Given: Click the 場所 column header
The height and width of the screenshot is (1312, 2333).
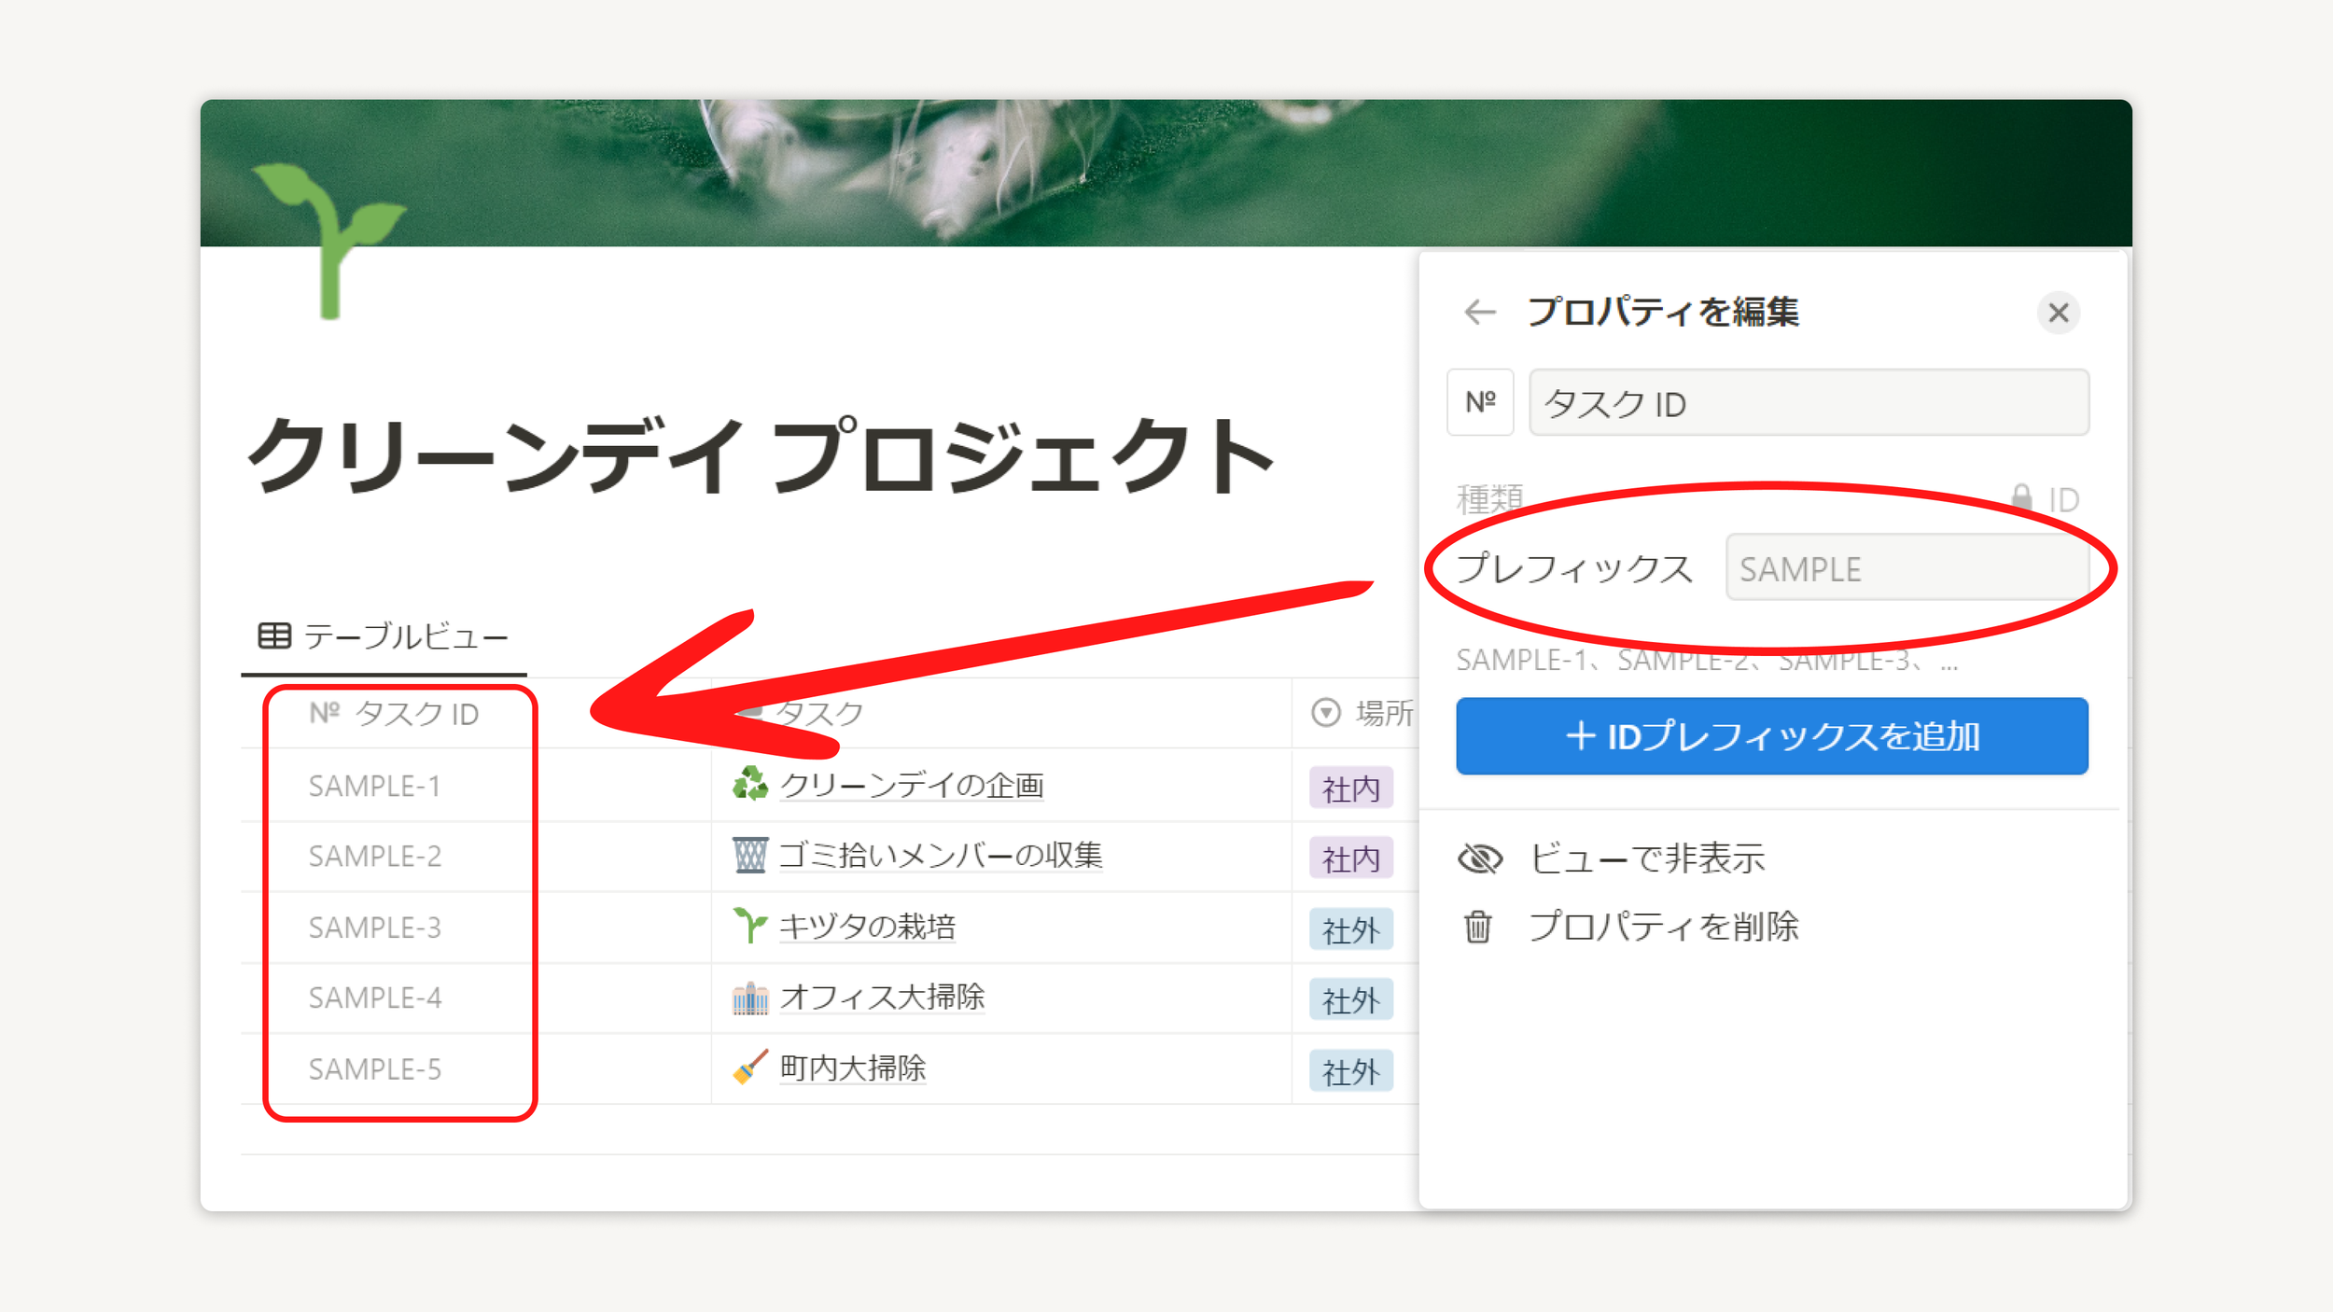Looking at the screenshot, I should tap(1363, 714).
